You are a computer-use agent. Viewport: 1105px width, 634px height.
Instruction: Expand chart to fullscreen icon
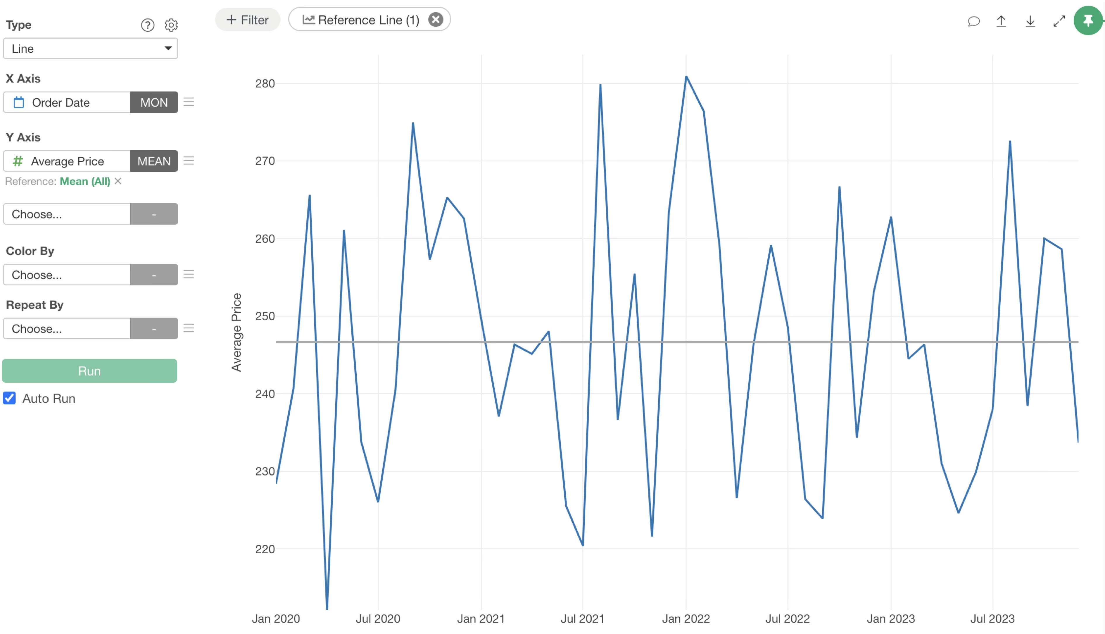point(1059,21)
